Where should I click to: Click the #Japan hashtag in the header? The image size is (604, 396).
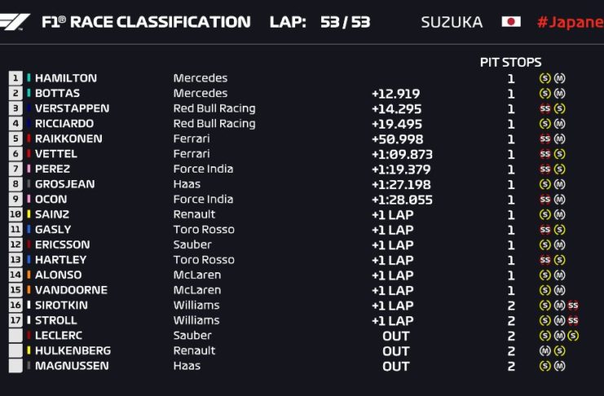coord(570,22)
